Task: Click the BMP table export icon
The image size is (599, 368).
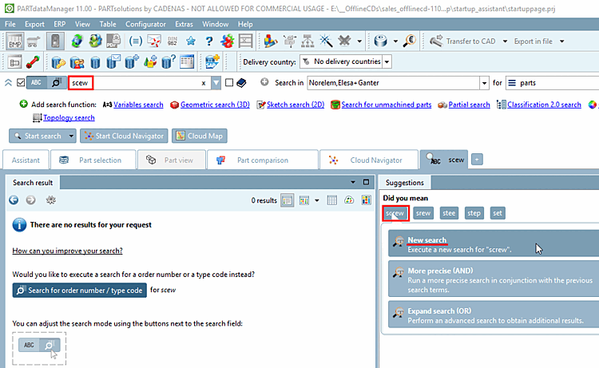Action: 14,41
